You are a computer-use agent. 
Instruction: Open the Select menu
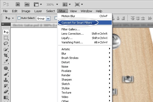50,11
